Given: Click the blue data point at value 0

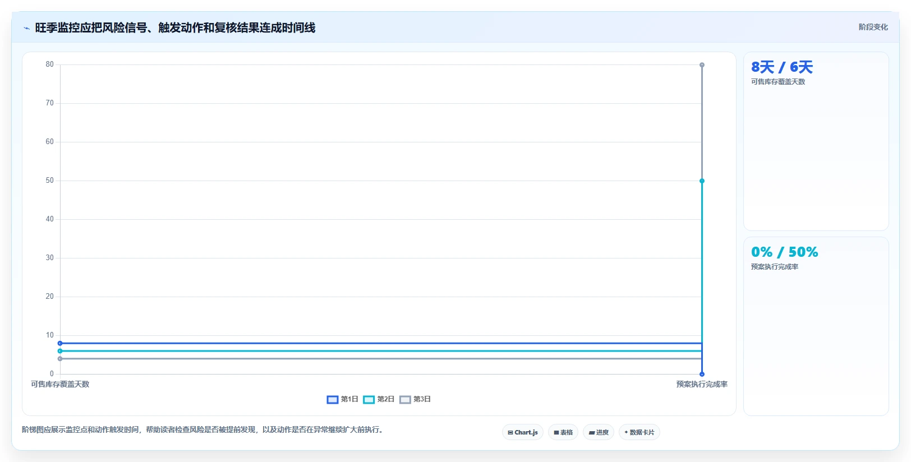Looking at the screenshot, I should 702,374.
